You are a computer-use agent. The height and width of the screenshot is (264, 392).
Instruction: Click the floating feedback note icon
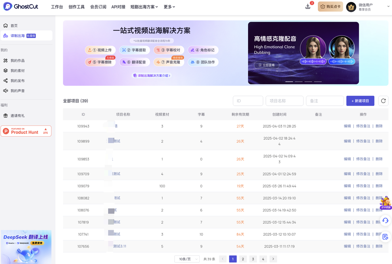pos(385,237)
